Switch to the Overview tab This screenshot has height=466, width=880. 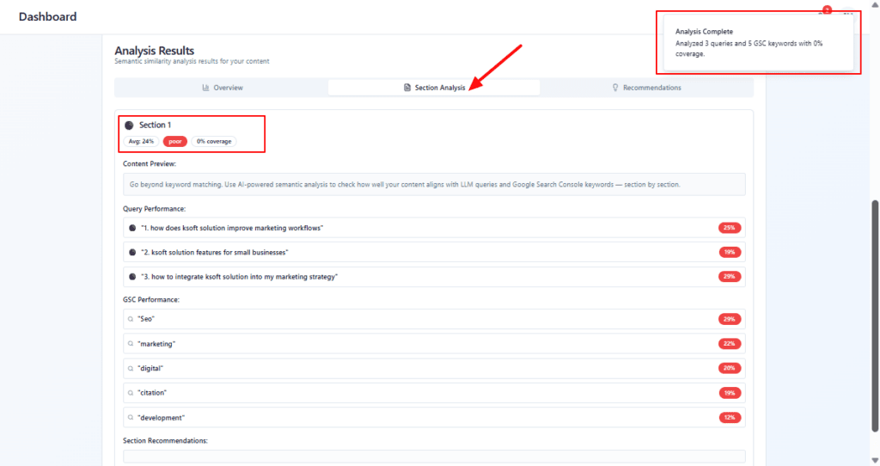(x=222, y=88)
